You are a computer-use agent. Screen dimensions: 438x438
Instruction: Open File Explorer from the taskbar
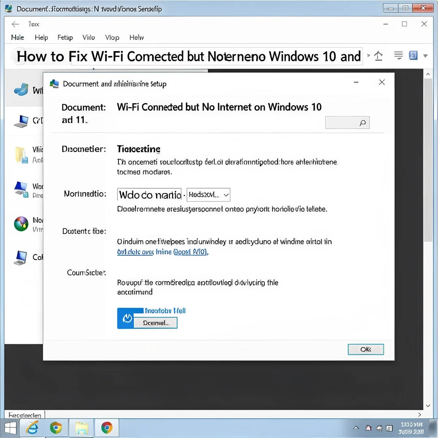click(82, 428)
